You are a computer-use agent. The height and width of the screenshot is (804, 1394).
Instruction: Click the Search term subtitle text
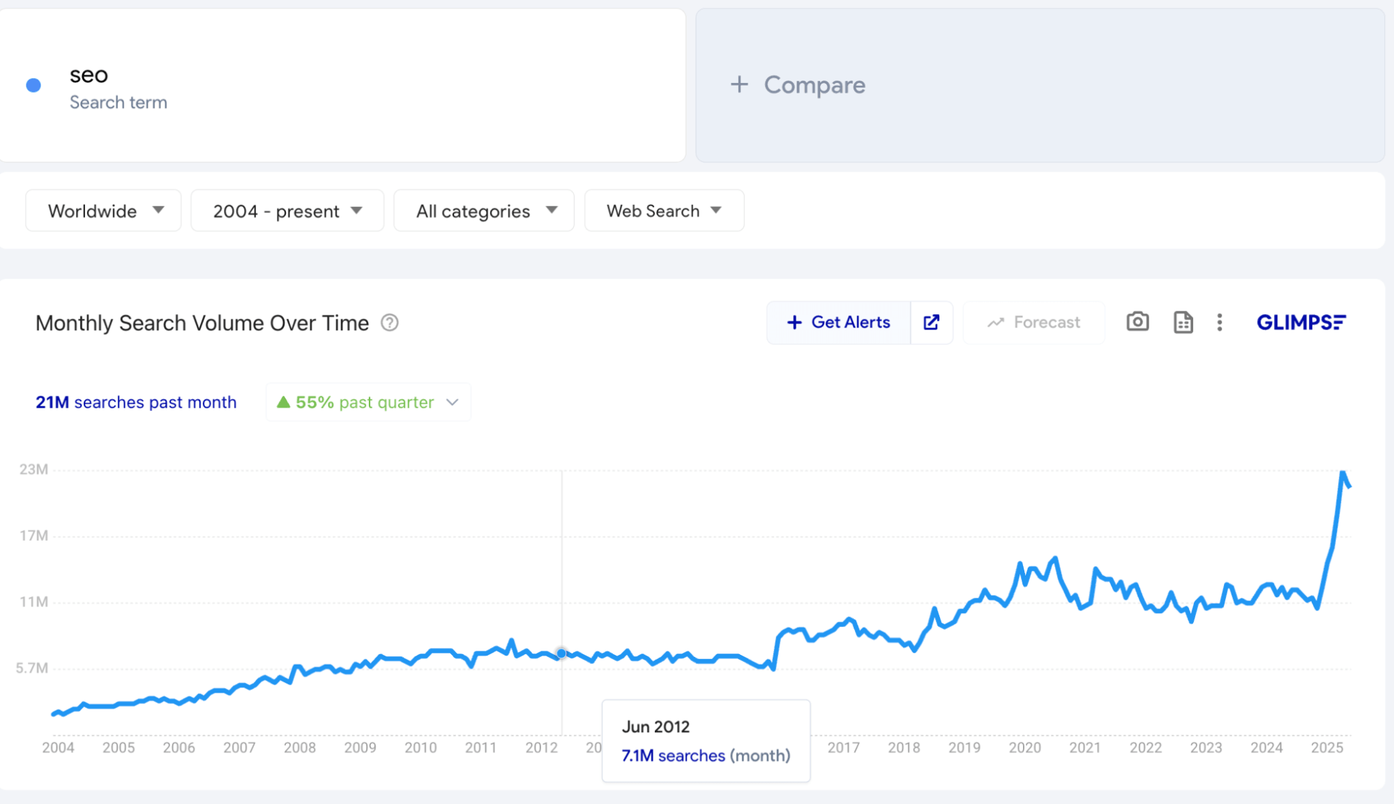coord(119,102)
